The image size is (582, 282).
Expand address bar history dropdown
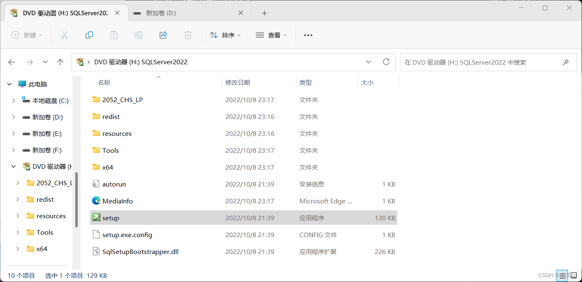(x=369, y=62)
